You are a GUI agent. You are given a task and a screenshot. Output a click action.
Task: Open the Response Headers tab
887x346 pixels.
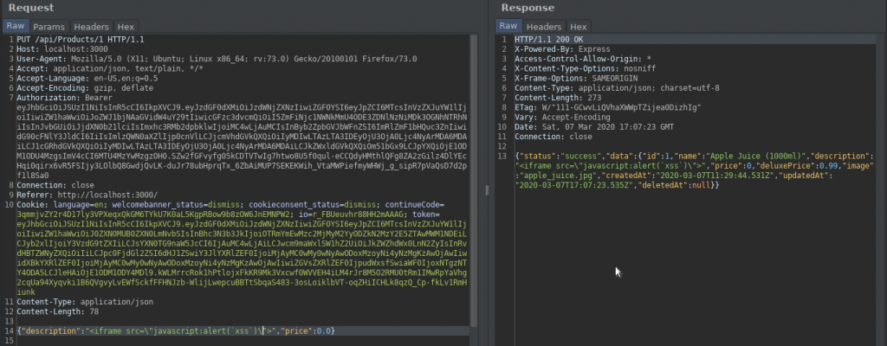[x=545, y=27]
